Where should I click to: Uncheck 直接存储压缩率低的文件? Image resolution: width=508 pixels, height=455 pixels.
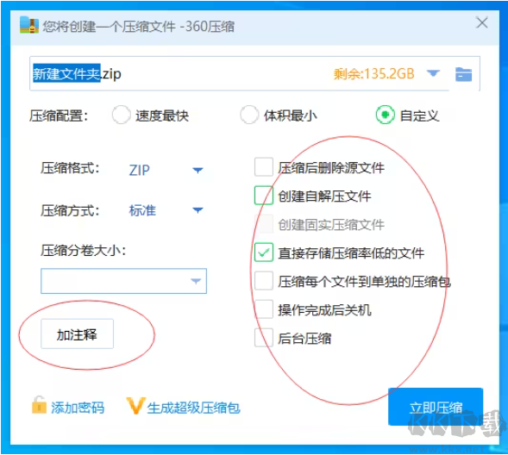click(263, 252)
